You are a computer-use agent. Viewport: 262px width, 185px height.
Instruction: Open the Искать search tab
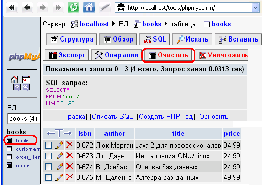click(x=193, y=39)
